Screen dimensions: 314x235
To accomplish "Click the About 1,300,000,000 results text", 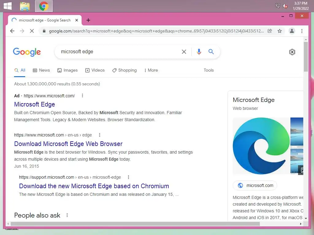I will 57,84.
